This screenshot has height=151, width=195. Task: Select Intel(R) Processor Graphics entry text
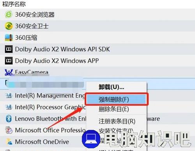pos(50,107)
